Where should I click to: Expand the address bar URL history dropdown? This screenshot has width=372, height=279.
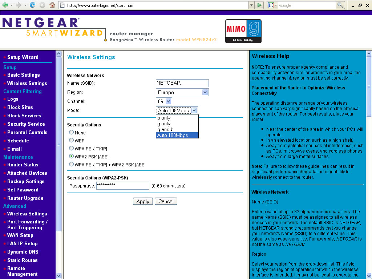(251, 5)
